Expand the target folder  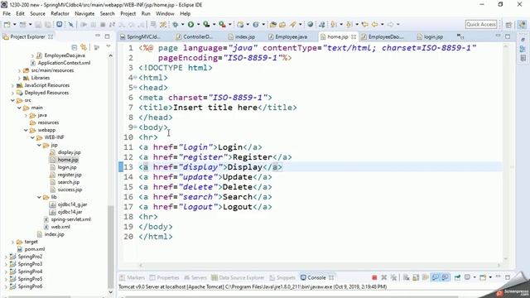coord(12,242)
